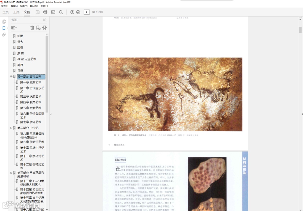Image resolution: width=303 pixels, height=211 pixels.
Task: Open 第十三章 13—14世纪的意大利艺术 bookmark
Action: pyautogui.click(x=32, y=183)
